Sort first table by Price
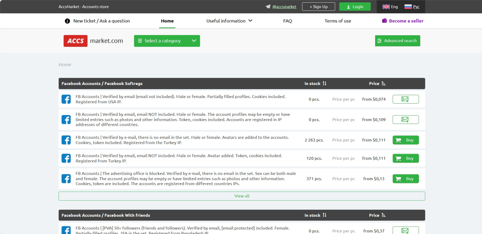 [x=383, y=84]
